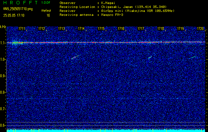Viewport: 208px width, 132px height.
Task: Select the observer name K.Nagai
Action: pos(108,3)
